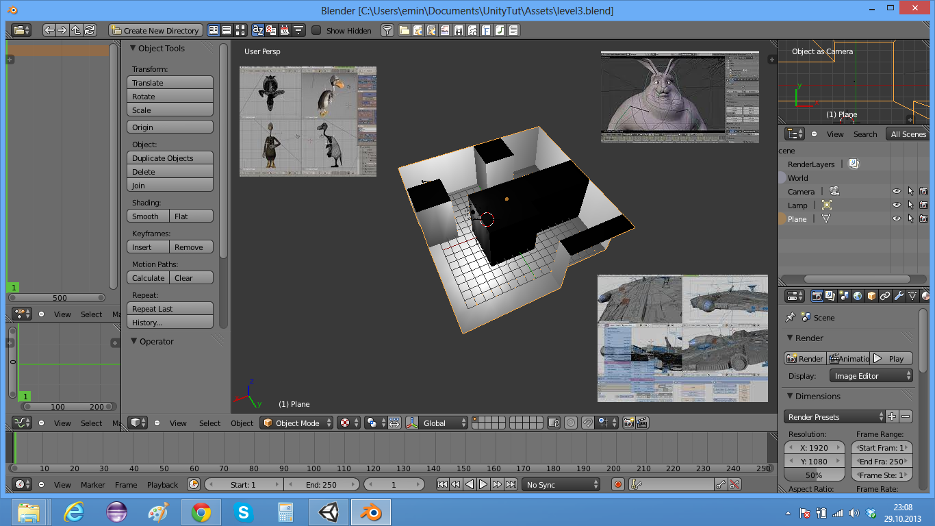Screen dimensions: 935x526
Task: Click Translate button in Object Tools
Action: click(x=170, y=82)
